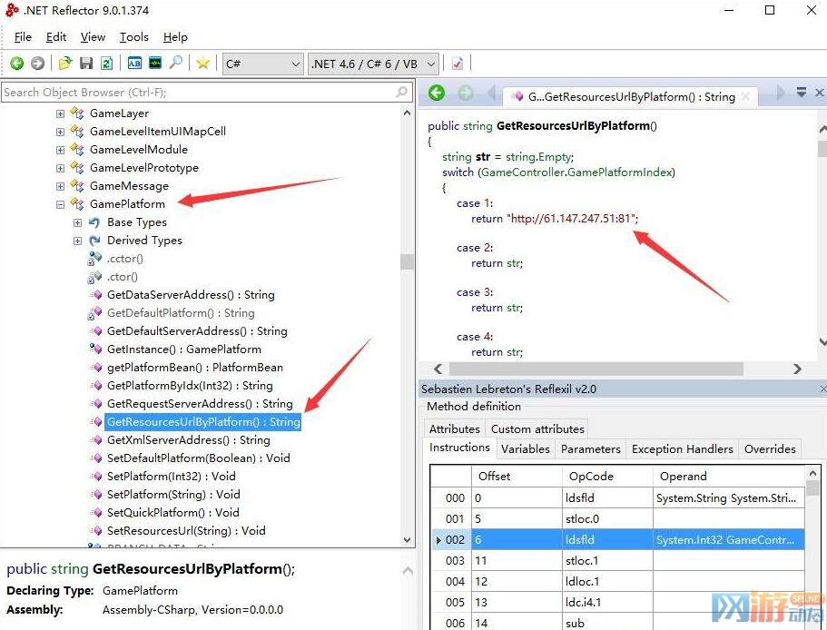Image resolution: width=827 pixels, height=630 pixels.
Task: Click the green Back navigation toolbar icon
Action: pyautogui.click(x=17, y=64)
